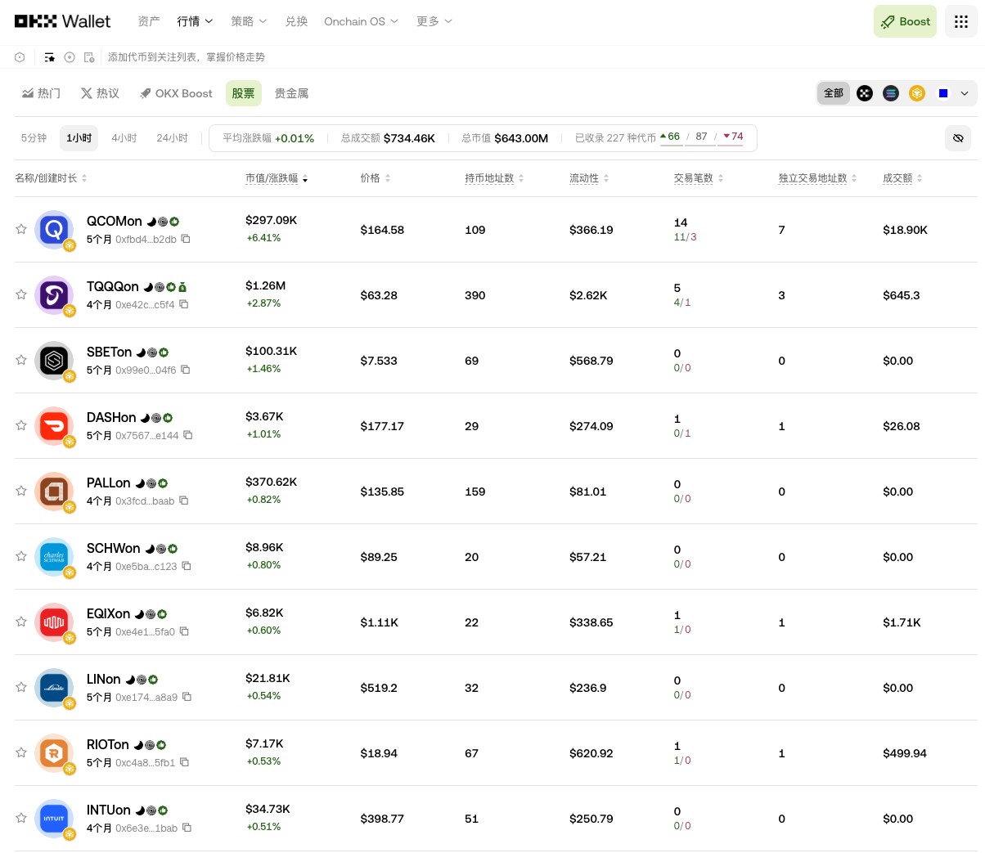The width and height of the screenshot is (985, 853).
Task: Switch to the 热门 tab
Action: point(41,93)
